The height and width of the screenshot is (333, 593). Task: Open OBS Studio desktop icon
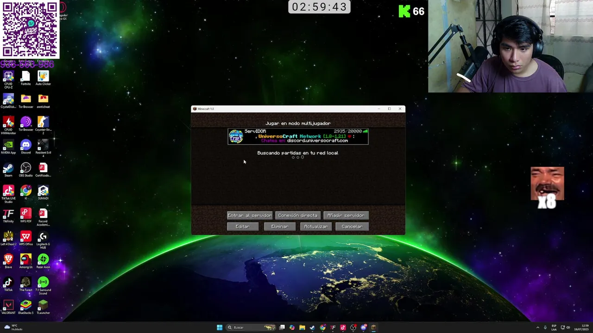(x=26, y=170)
